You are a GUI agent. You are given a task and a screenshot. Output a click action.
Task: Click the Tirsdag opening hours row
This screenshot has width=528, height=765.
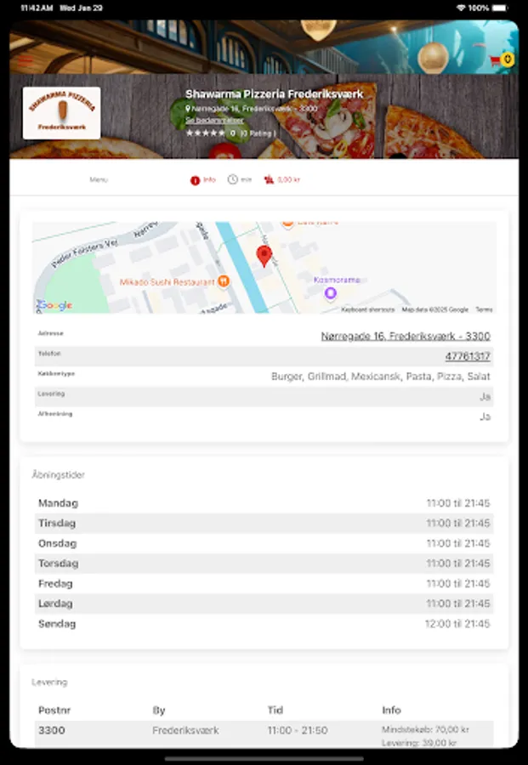[x=264, y=523]
